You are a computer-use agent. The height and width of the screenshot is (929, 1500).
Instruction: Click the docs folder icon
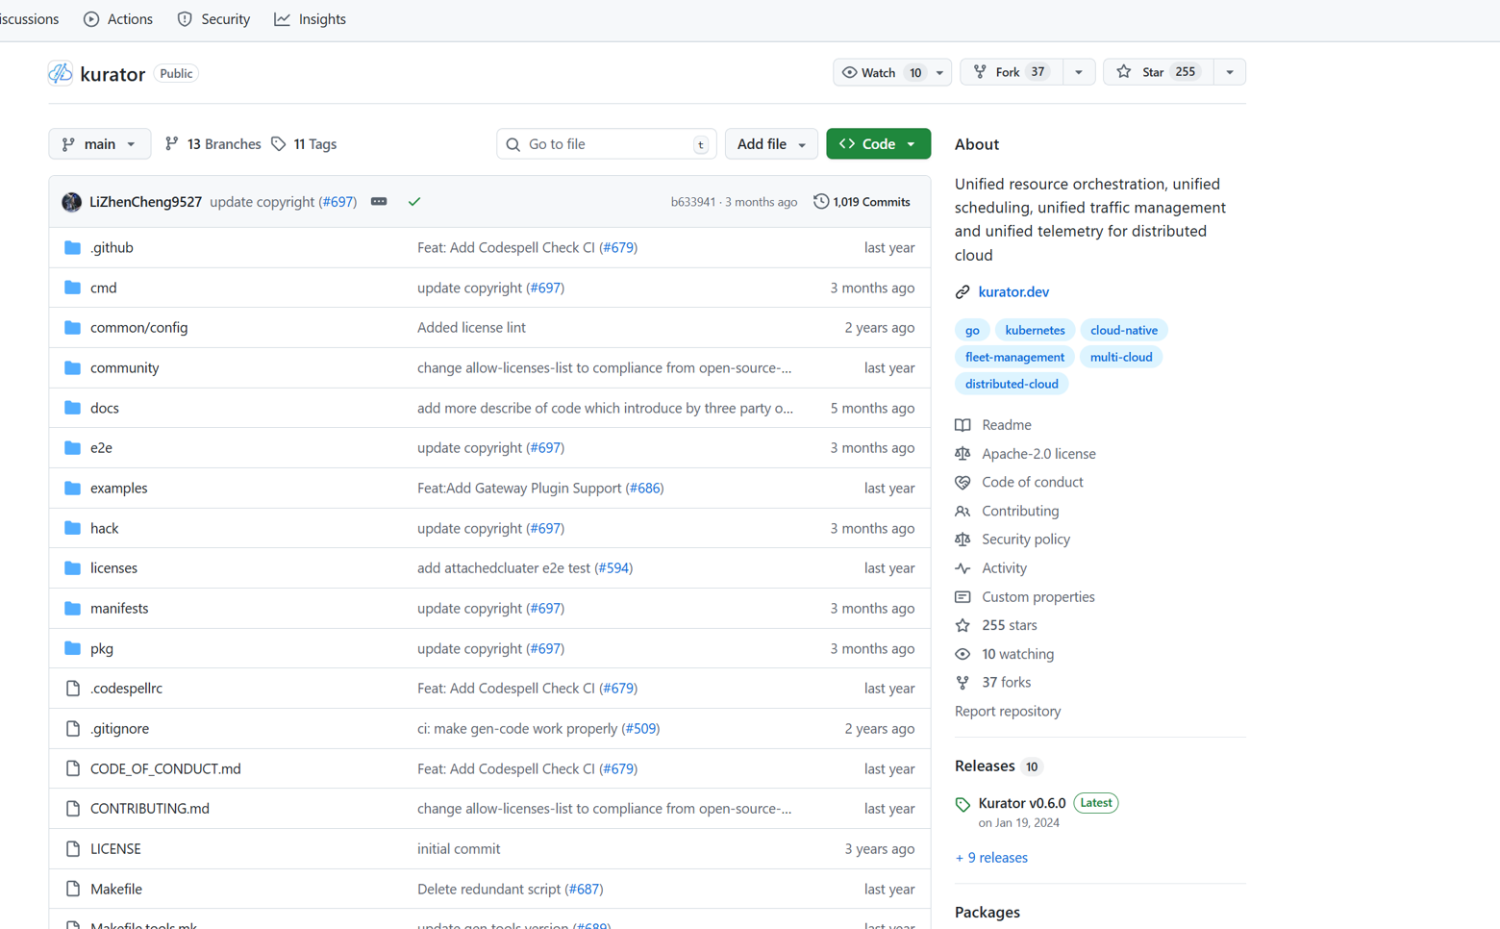pos(72,408)
